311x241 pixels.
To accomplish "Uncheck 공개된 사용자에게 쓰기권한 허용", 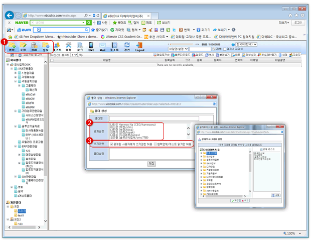I will [111, 144].
